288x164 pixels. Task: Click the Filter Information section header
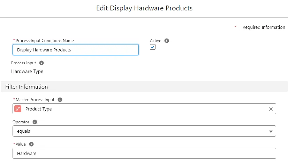[x=26, y=87]
